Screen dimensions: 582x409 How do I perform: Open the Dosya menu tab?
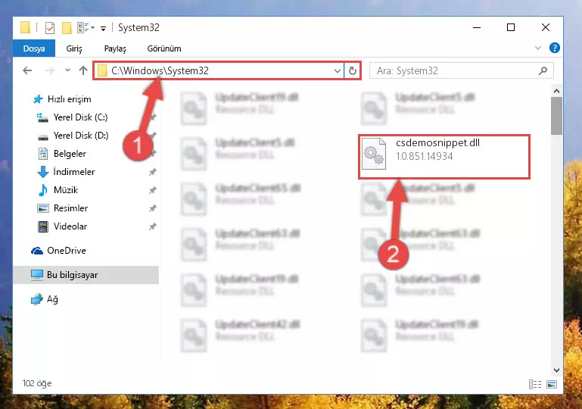pos(34,48)
